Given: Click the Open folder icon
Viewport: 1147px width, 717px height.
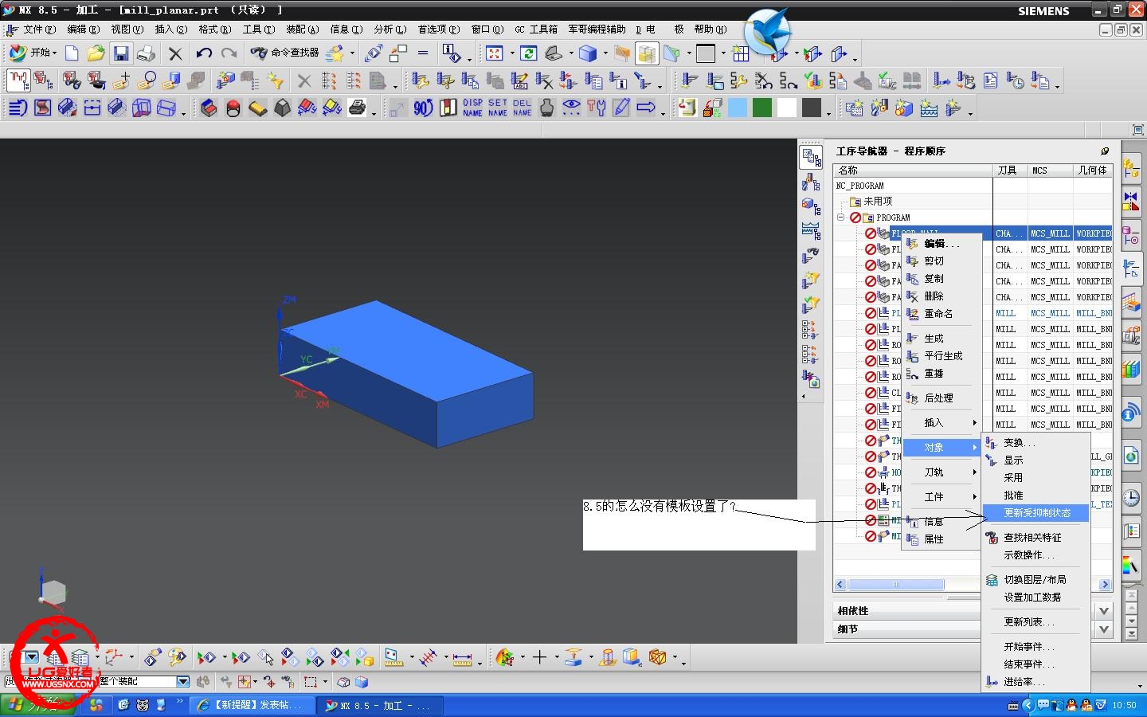Looking at the screenshot, I should click(96, 53).
